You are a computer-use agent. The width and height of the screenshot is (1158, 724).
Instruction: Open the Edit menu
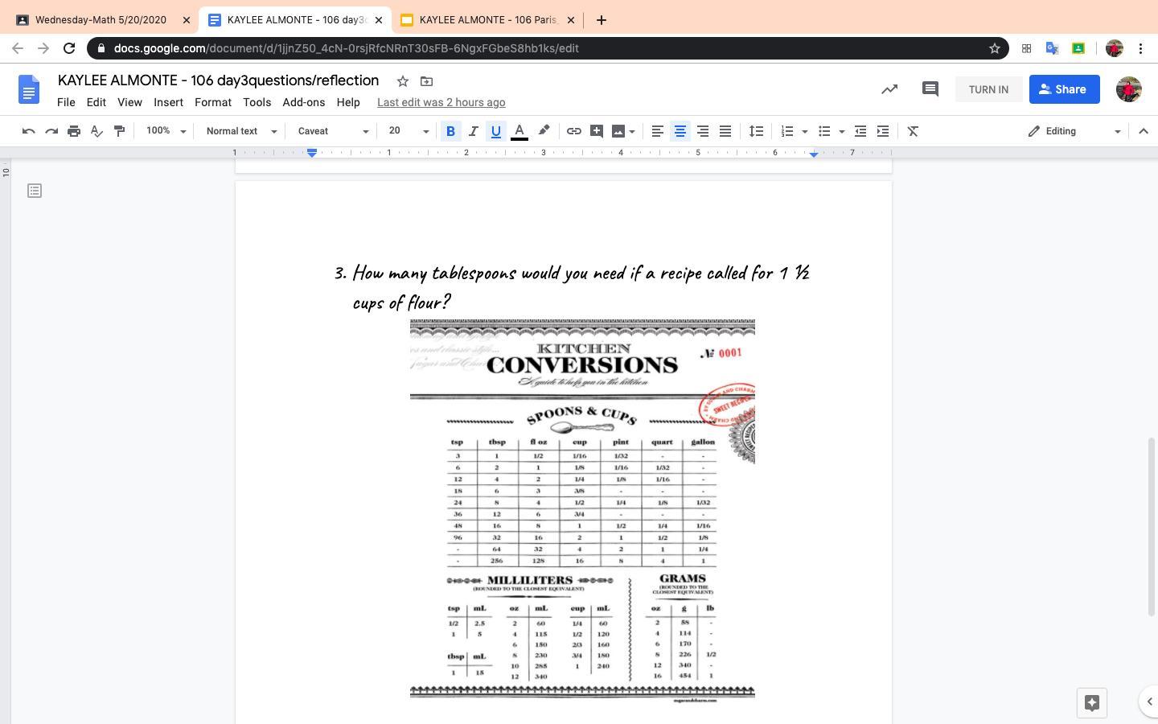(96, 102)
